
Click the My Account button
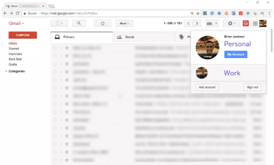click(x=236, y=55)
